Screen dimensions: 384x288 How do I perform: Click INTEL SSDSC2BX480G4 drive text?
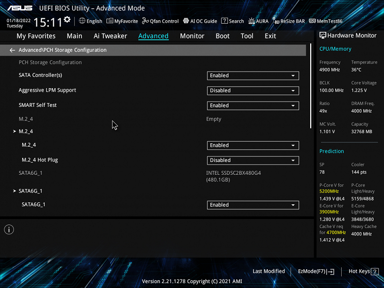233,173
